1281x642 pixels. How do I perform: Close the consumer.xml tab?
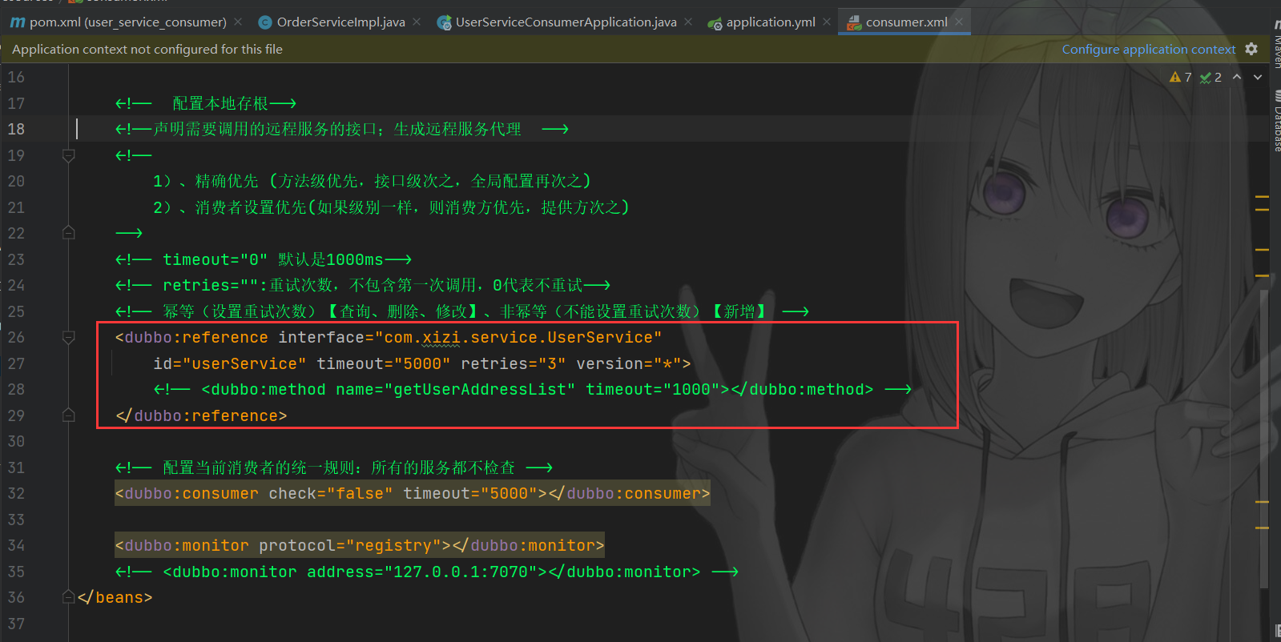[959, 22]
